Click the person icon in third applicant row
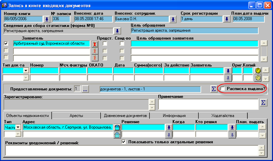This screenshot has width=273, height=161. tap(95, 58)
